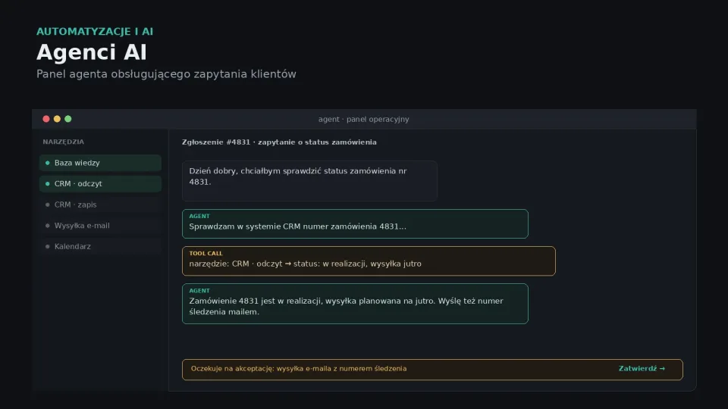
Task: Click the yellow minimize window dot
Action: (57, 119)
